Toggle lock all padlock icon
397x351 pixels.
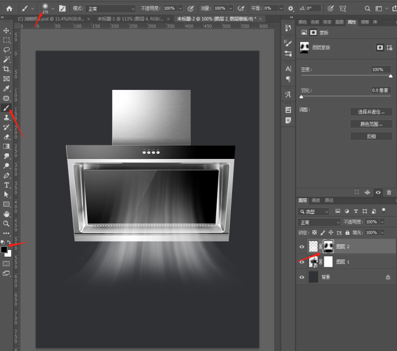point(347,233)
